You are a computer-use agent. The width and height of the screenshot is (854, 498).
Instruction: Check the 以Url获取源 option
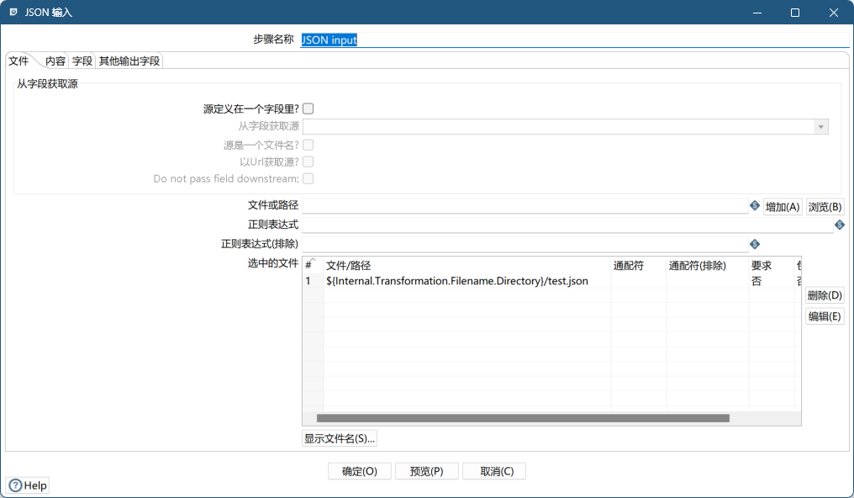coord(308,162)
